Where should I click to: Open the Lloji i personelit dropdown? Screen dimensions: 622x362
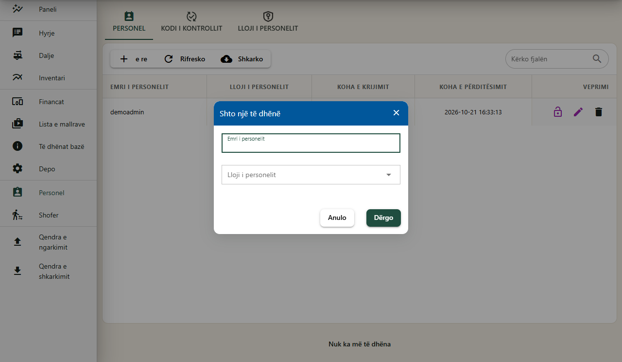pyautogui.click(x=311, y=175)
